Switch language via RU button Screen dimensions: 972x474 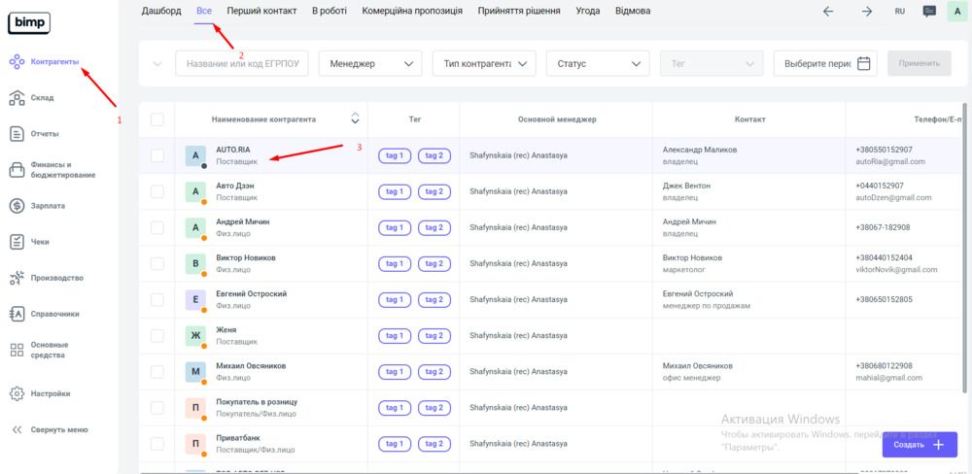point(899,12)
